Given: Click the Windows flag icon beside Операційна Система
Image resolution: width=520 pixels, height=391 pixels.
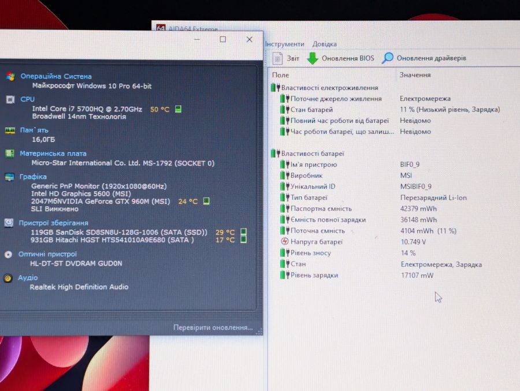Looking at the screenshot, I should tap(10, 77).
